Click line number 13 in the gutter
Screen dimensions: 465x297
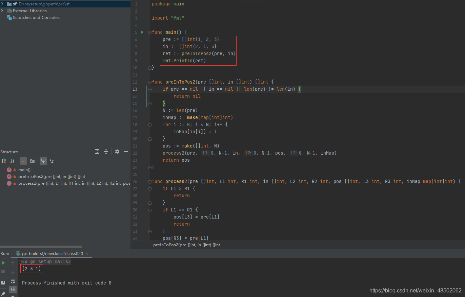pos(135,89)
